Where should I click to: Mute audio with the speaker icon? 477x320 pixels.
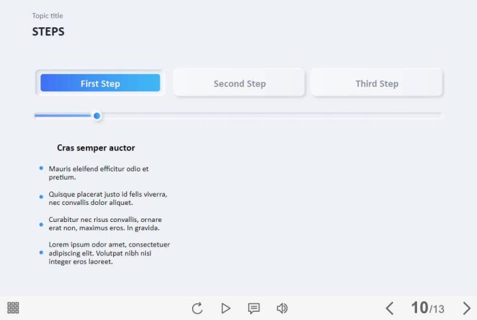282,308
